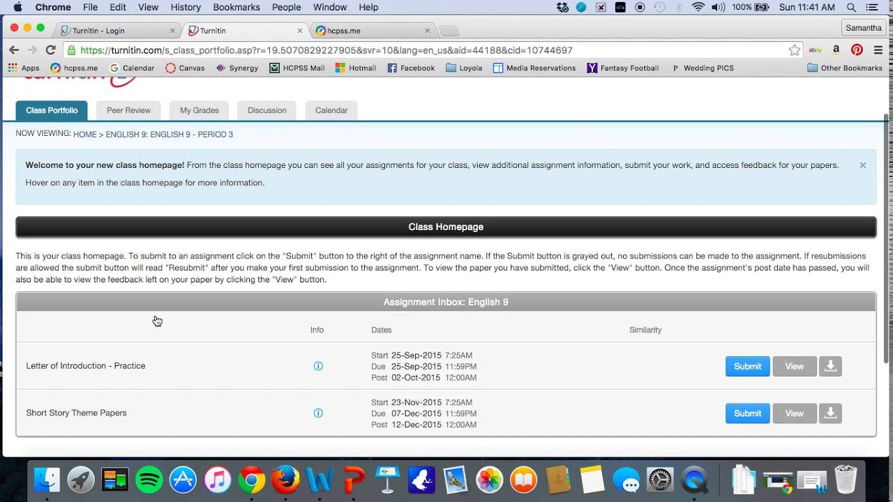893x502 pixels.
Task: Open iBooks from the Dock
Action: tap(524, 480)
